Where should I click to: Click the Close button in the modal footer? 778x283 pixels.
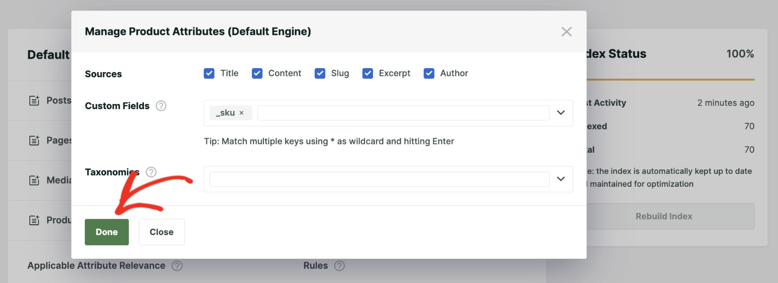(x=162, y=232)
